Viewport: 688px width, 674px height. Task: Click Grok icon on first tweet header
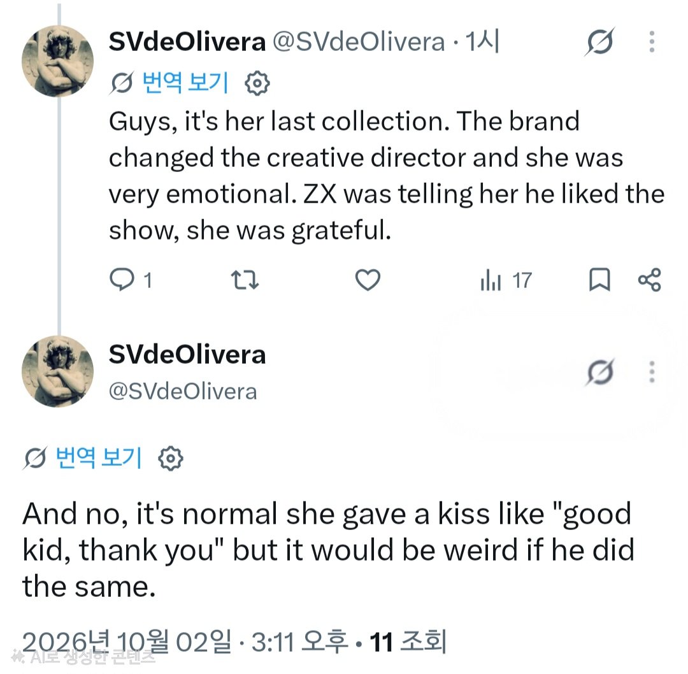point(600,41)
